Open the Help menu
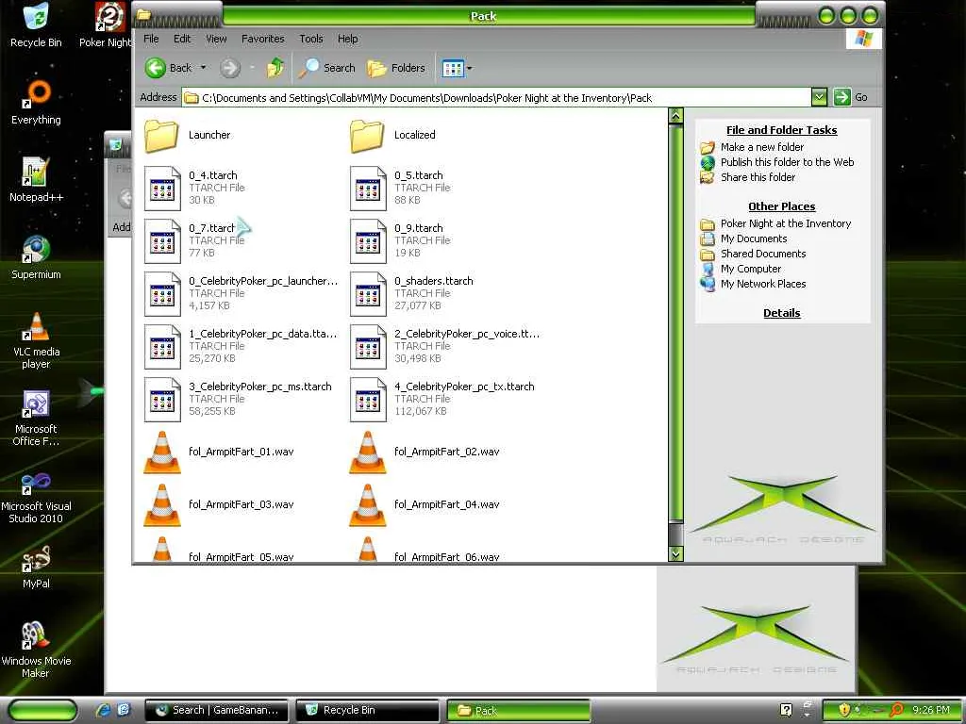Image resolution: width=966 pixels, height=724 pixels. coord(347,39)
